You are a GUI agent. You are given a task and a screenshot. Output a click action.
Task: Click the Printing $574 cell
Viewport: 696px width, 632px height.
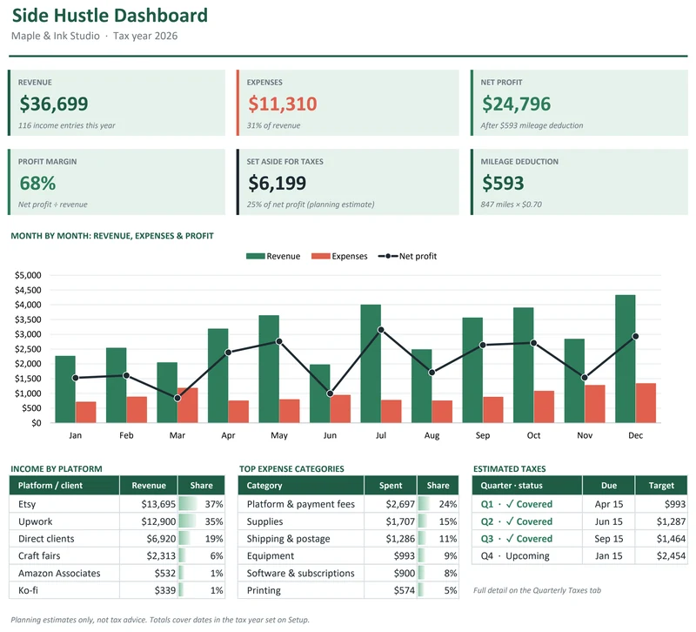(x=391, y=591)
